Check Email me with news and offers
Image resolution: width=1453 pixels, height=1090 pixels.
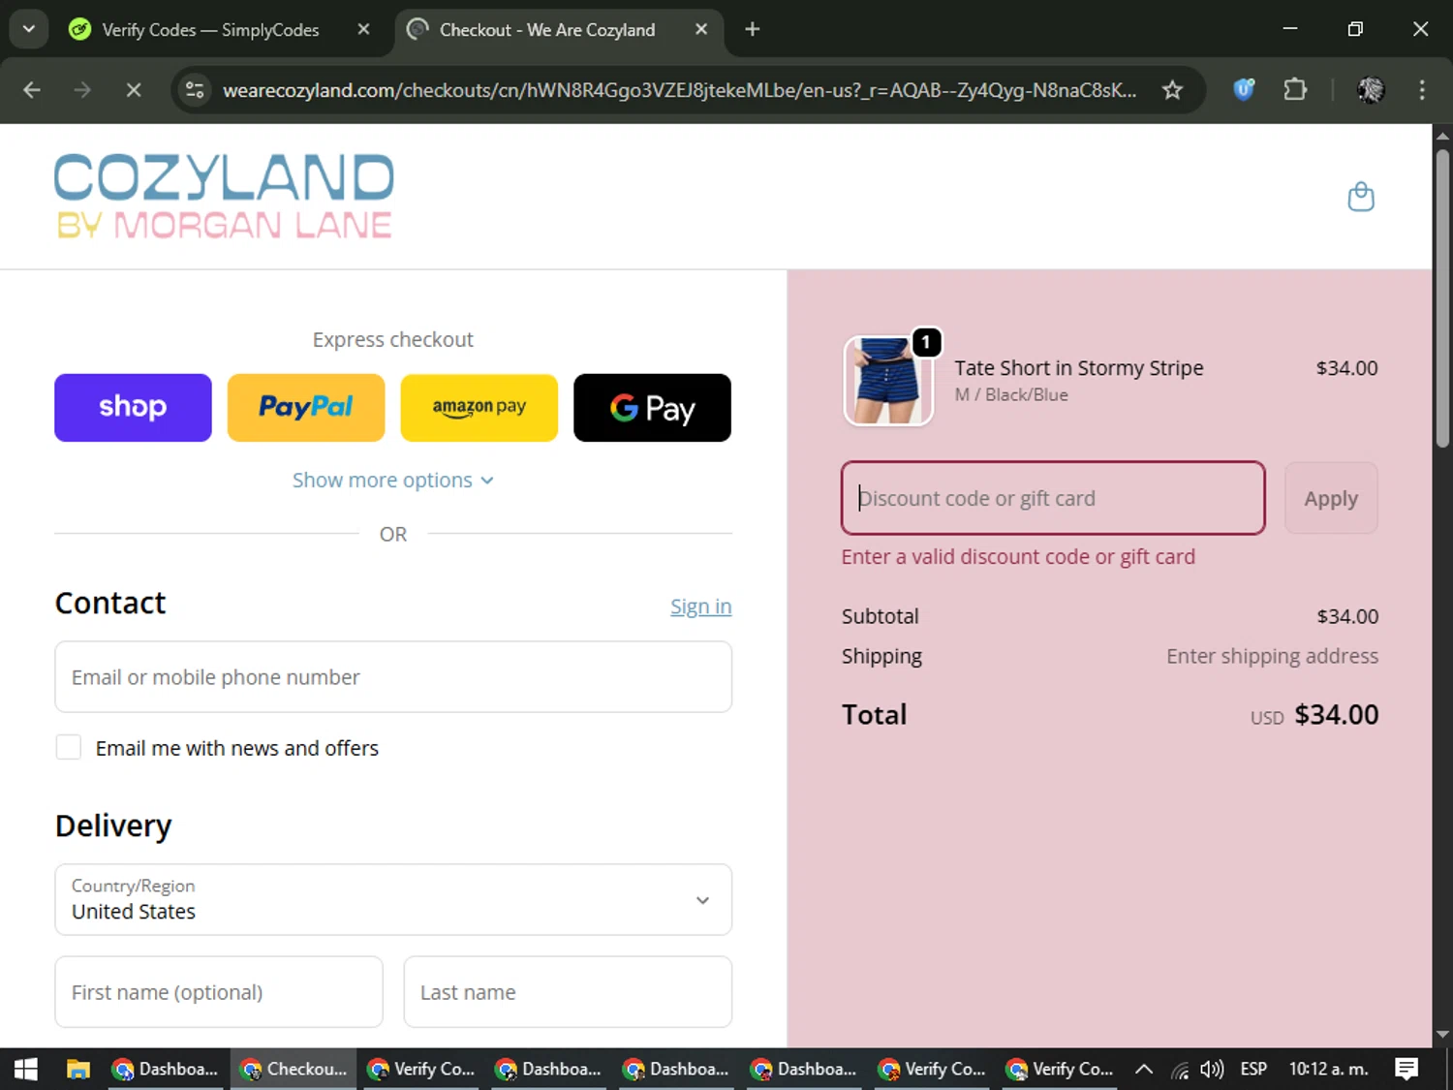[69, 748]
